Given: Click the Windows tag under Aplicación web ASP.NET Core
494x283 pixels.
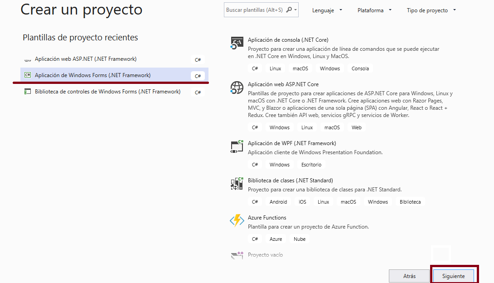Looking at the screenshot, I should 280,127.
